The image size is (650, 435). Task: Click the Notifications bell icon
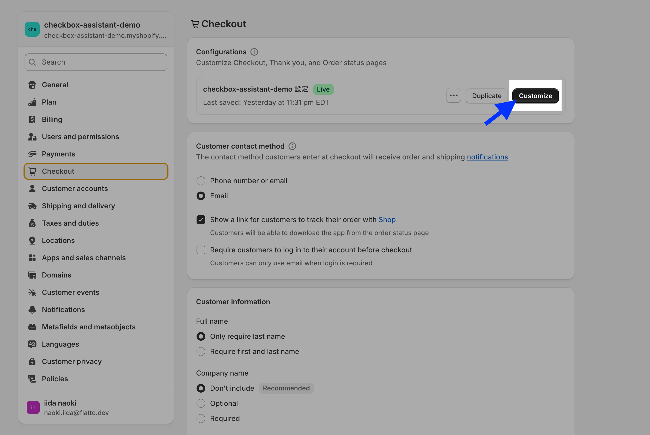[32, 310]
